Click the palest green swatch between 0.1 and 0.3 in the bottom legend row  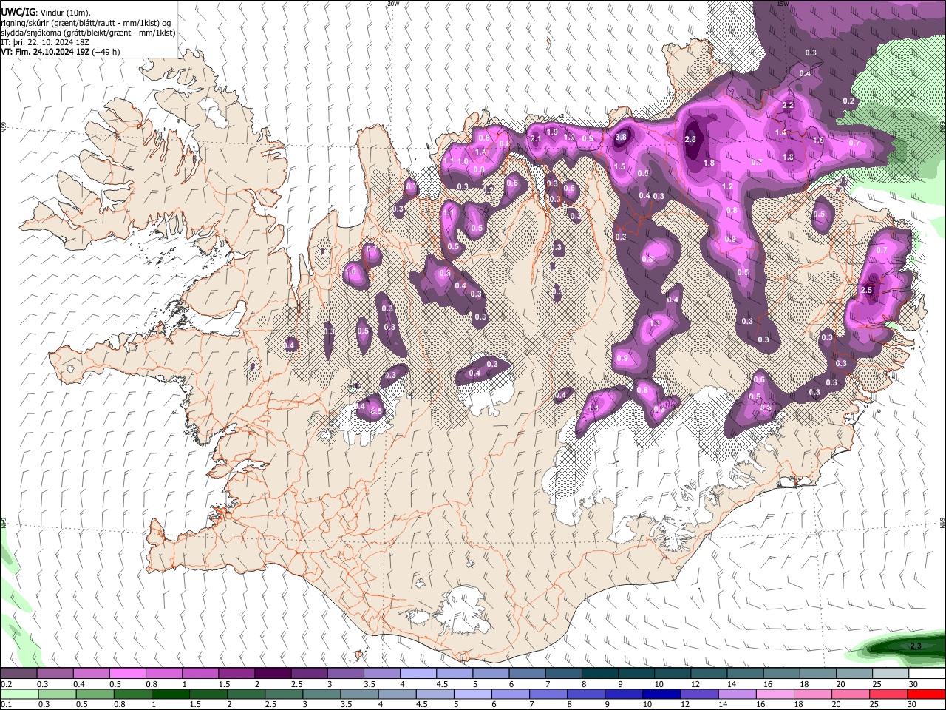[x=19, y=694]
